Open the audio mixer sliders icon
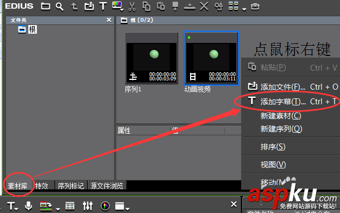The image size is (340, 213). pyautogui.click(x=87, y=206)
